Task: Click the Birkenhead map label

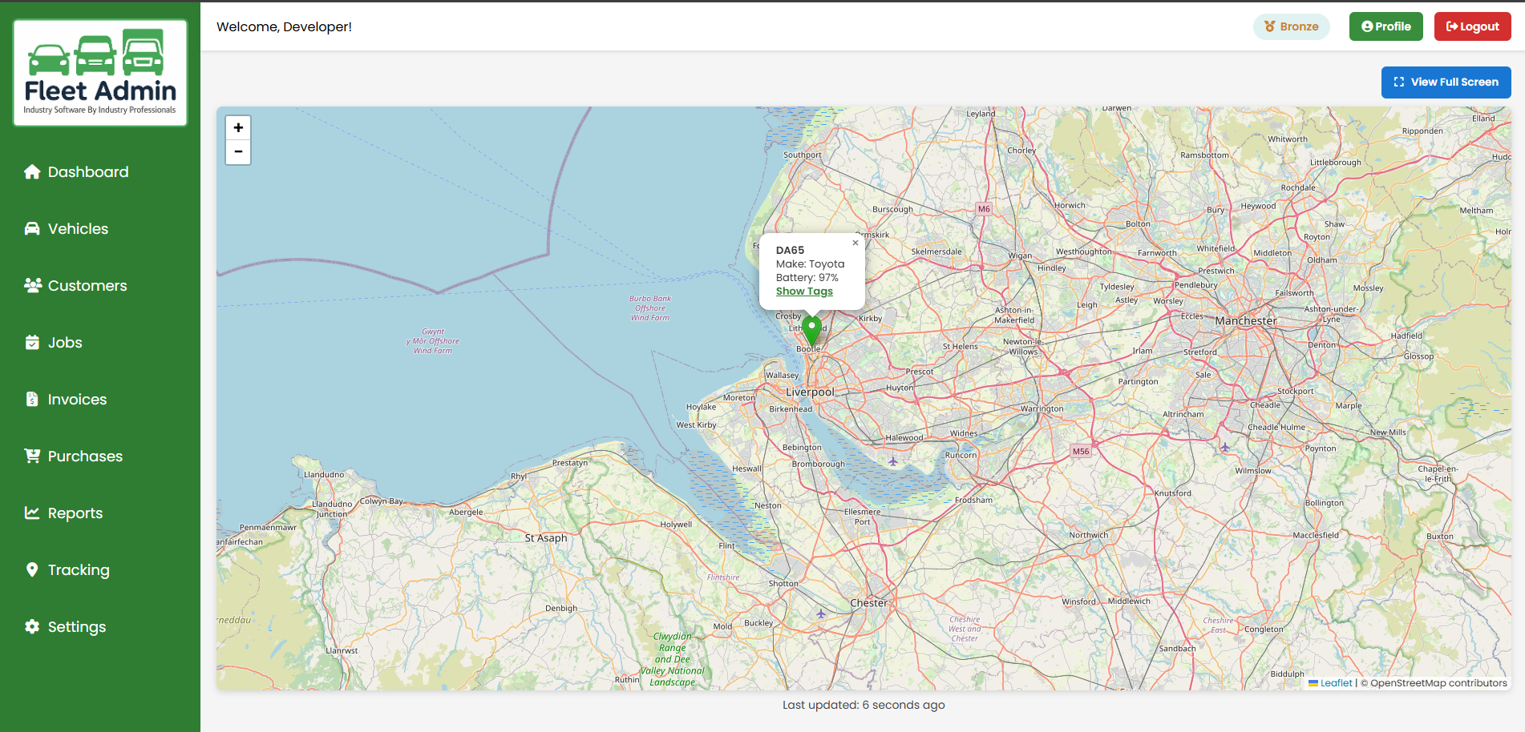Action: pyautogui.click(x=791, y=408)
